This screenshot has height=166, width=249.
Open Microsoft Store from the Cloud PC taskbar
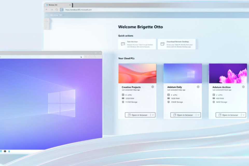5,151
